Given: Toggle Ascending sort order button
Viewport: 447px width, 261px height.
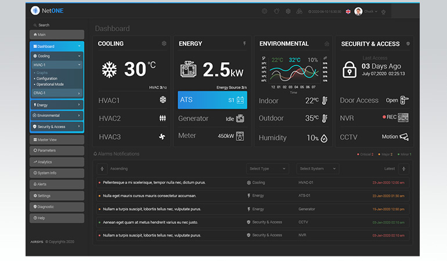Looking at the screenshot, I should click(103, 169).
